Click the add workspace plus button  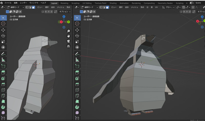click(187, 3)
